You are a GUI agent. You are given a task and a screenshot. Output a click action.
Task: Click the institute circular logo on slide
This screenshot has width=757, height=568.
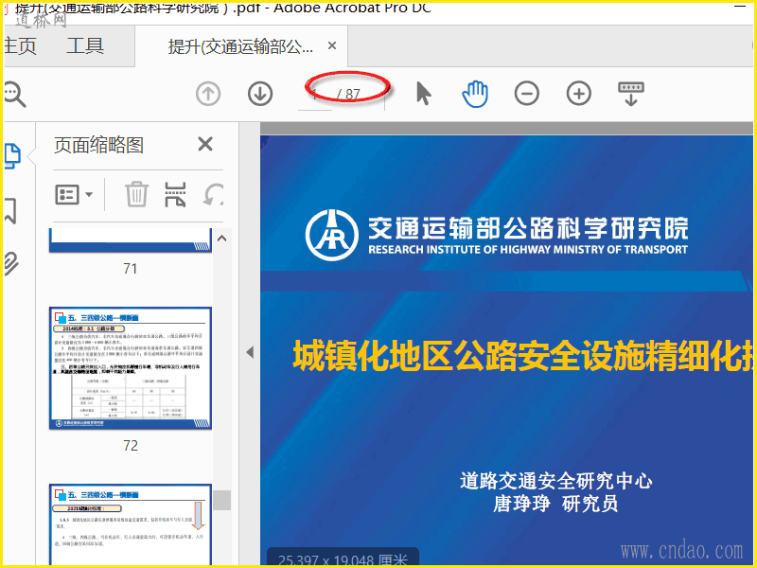(x=332, y=235)
